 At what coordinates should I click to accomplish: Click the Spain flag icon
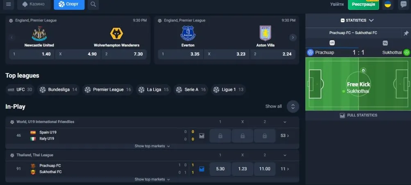click(x=33, y=132)
